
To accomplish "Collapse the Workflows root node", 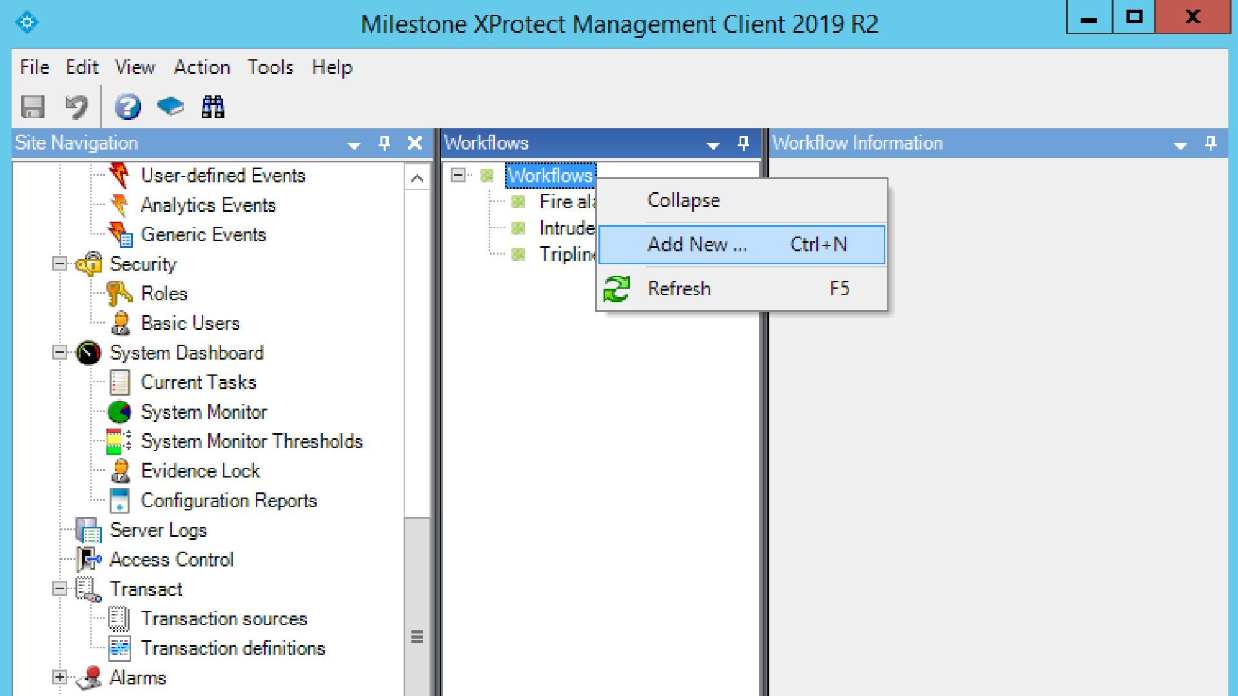I will (458, 175).
